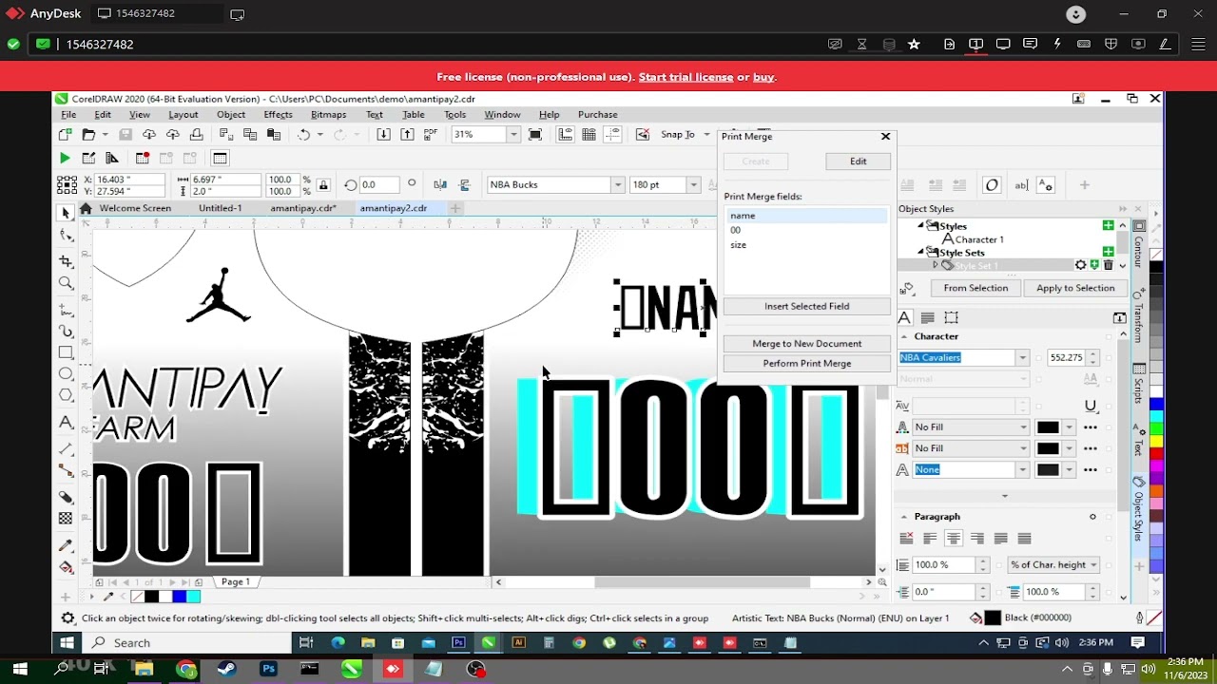Select the Crop tool
Screen dimensions: 1217x684
pos(66,260)
